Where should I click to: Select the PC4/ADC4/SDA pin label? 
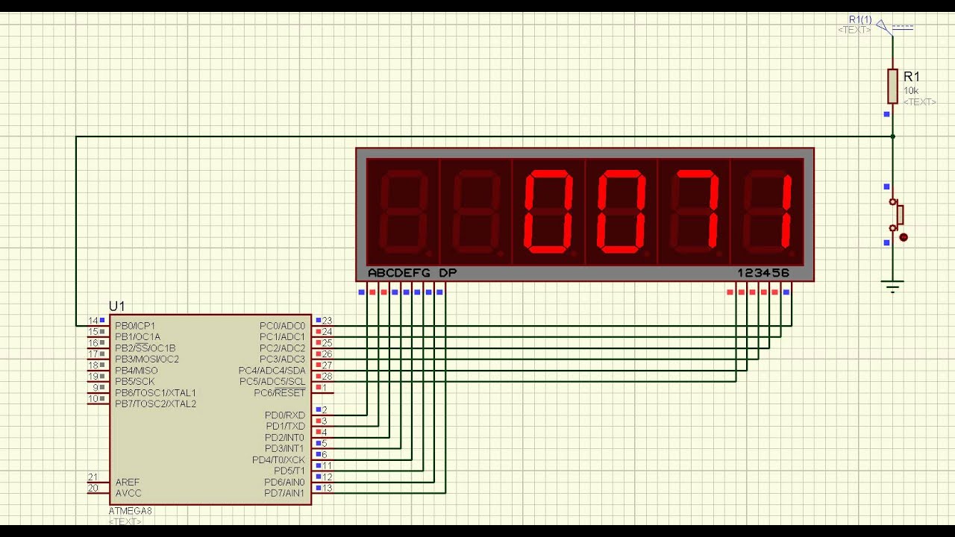(x=272, y=371)
